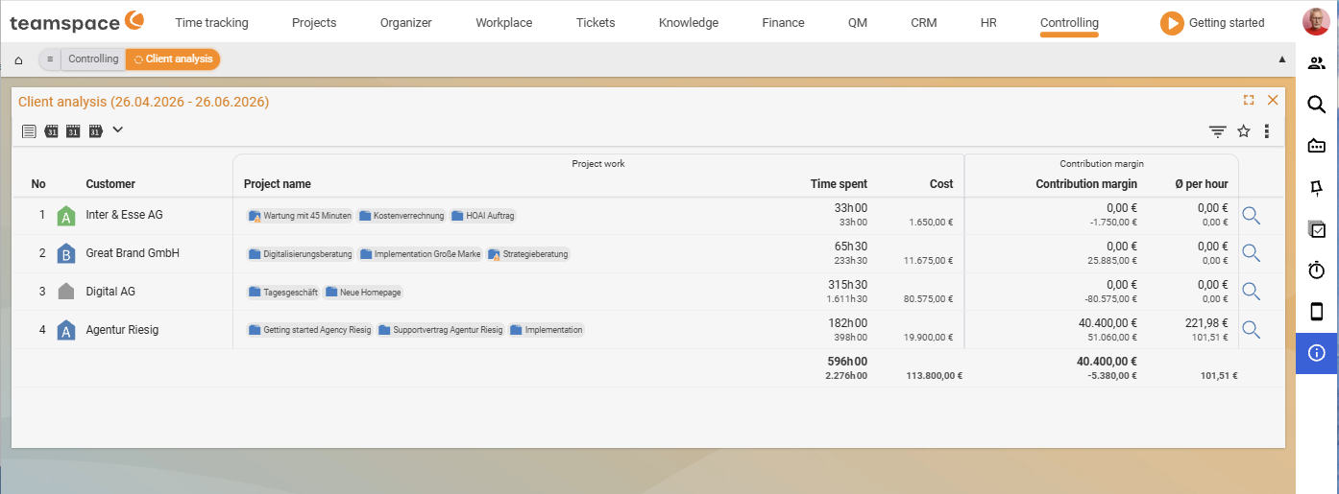
Task: Open the Implementation project of Agentur Riesig
Action: point(547,330)
